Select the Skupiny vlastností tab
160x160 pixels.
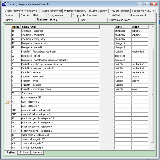point(98,11)
